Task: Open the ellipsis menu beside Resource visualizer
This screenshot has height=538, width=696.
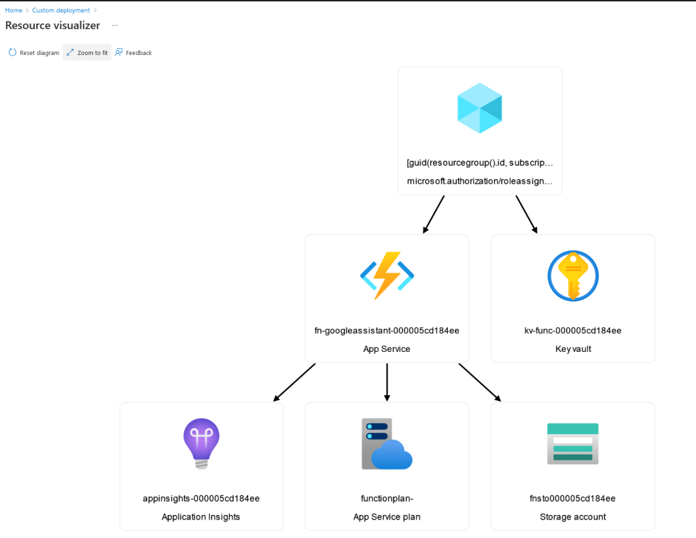Action: click(x=115, y=25)
